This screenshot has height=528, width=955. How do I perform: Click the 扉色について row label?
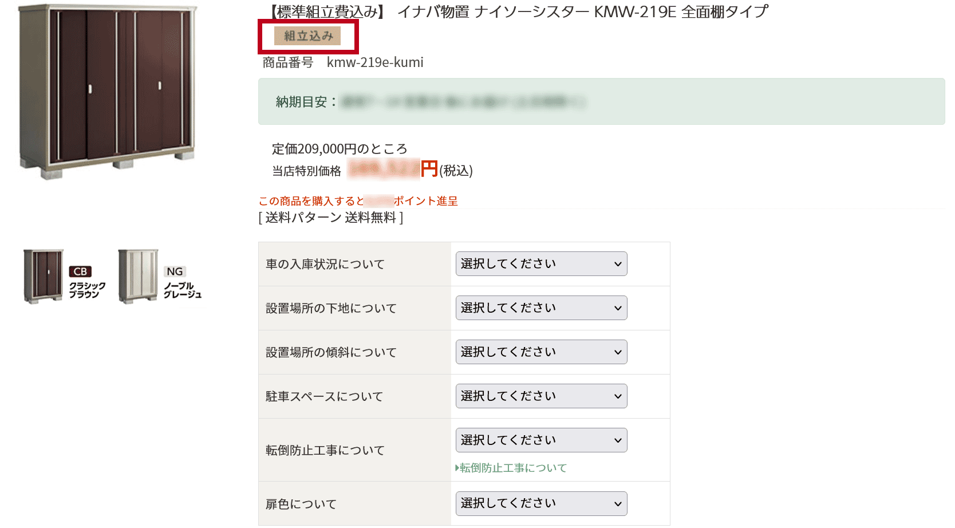301,504
